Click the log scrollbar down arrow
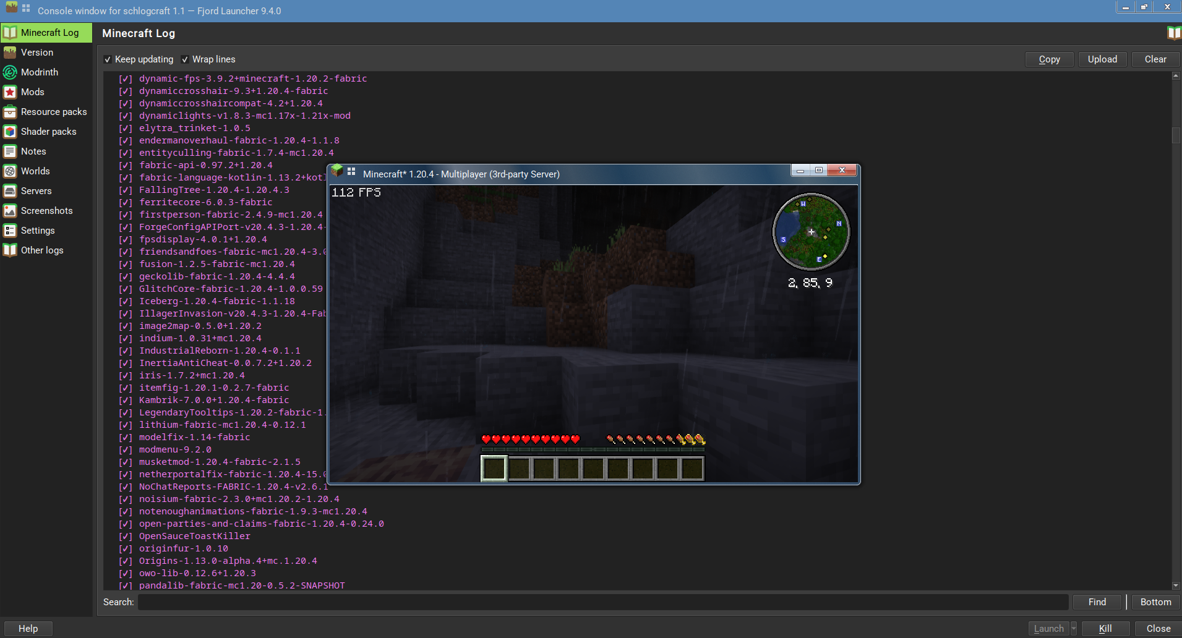The height and width of the screenshot is (638, 1182). coord(1176,585)
